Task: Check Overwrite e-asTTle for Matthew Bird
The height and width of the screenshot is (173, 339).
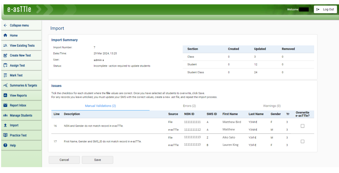Action: pos(302,126)
